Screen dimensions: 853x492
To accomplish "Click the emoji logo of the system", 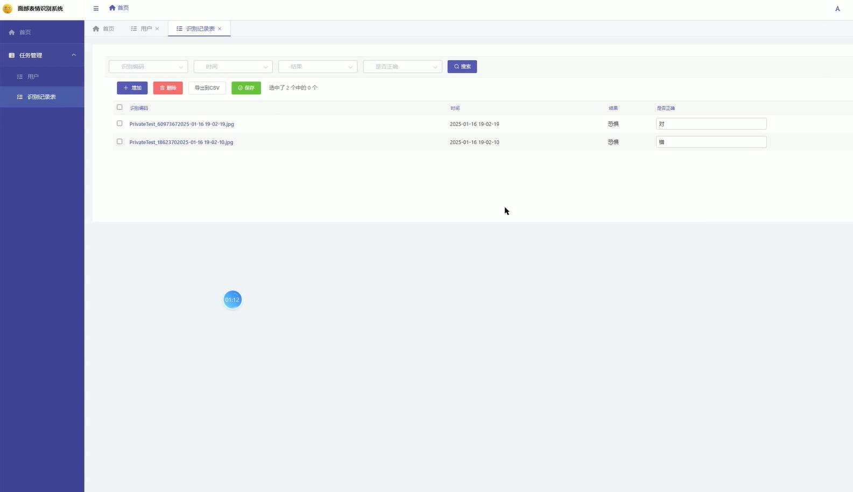I will coord(8,9).
